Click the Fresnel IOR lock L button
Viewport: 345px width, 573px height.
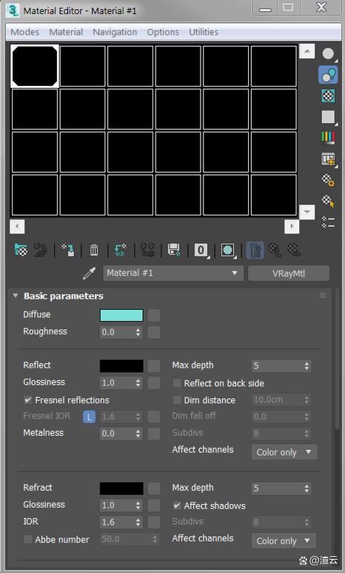coord(89,417)
